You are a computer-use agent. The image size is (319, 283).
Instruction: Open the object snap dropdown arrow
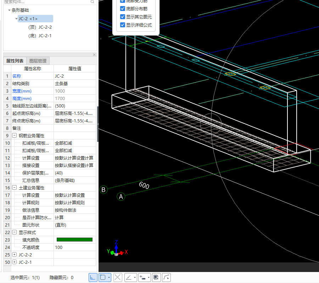[x=109, y=277]
